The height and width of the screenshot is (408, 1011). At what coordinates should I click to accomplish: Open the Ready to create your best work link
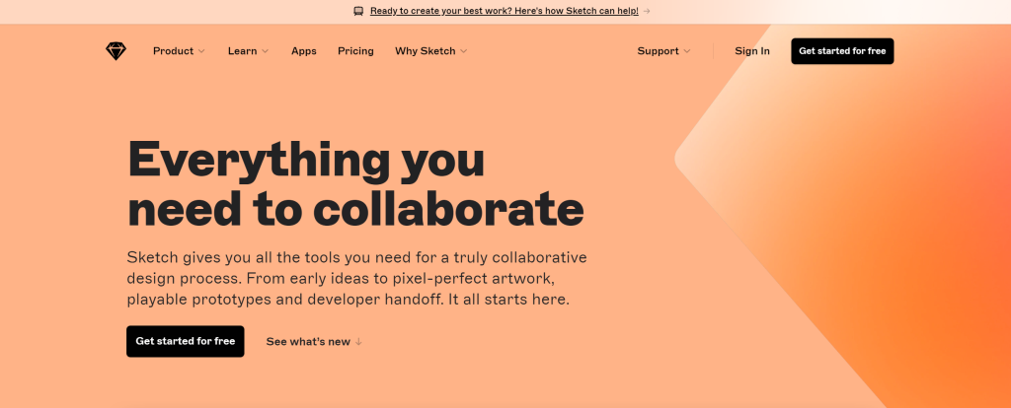(505, 11)
